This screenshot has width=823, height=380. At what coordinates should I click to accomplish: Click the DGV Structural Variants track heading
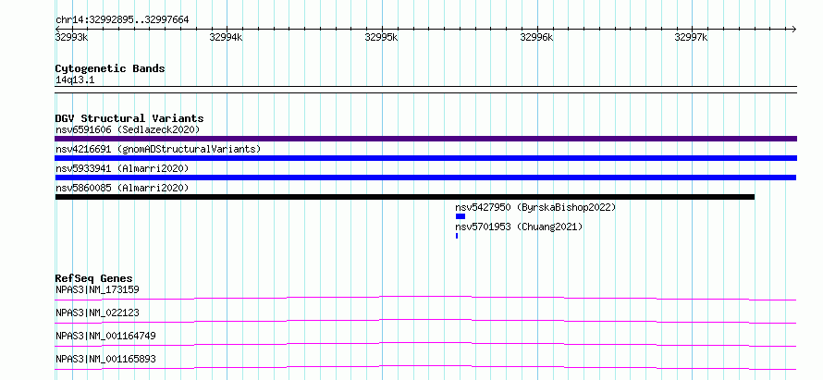(x=129, y=118)
